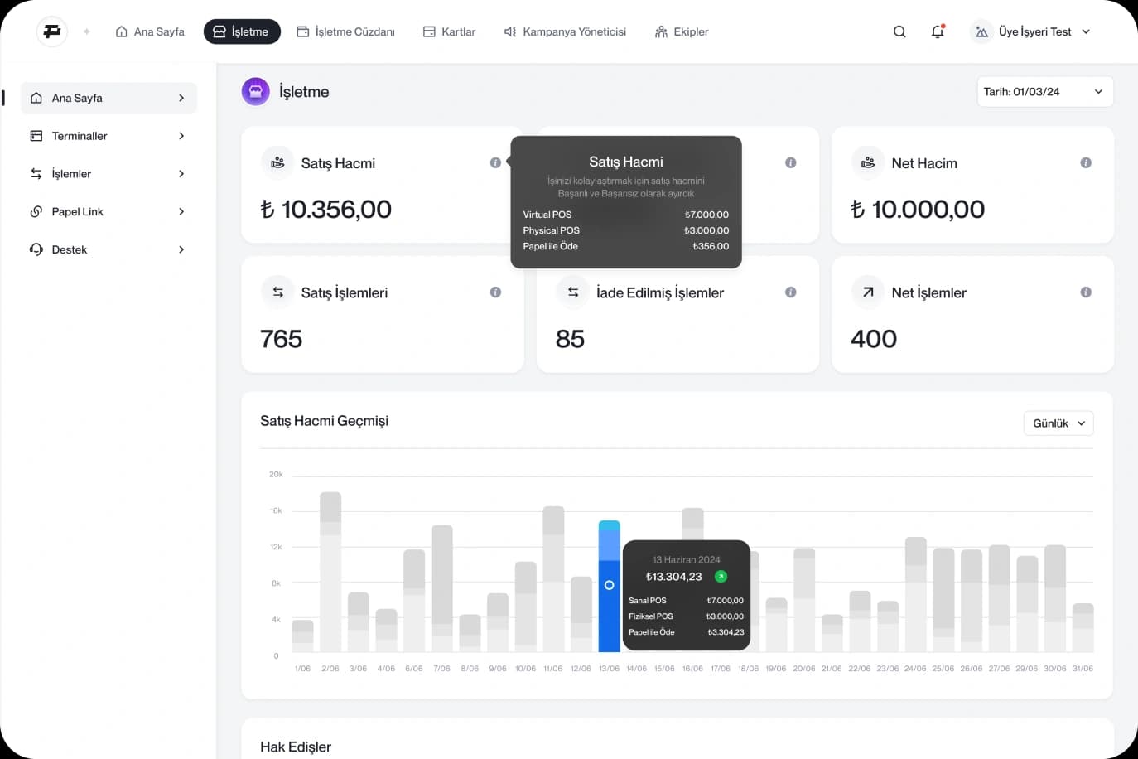Click the ₺10.000,00 net volume value
Viewport: 1138px width, 759px height.
pyautogui.click(x=918, y=209)
